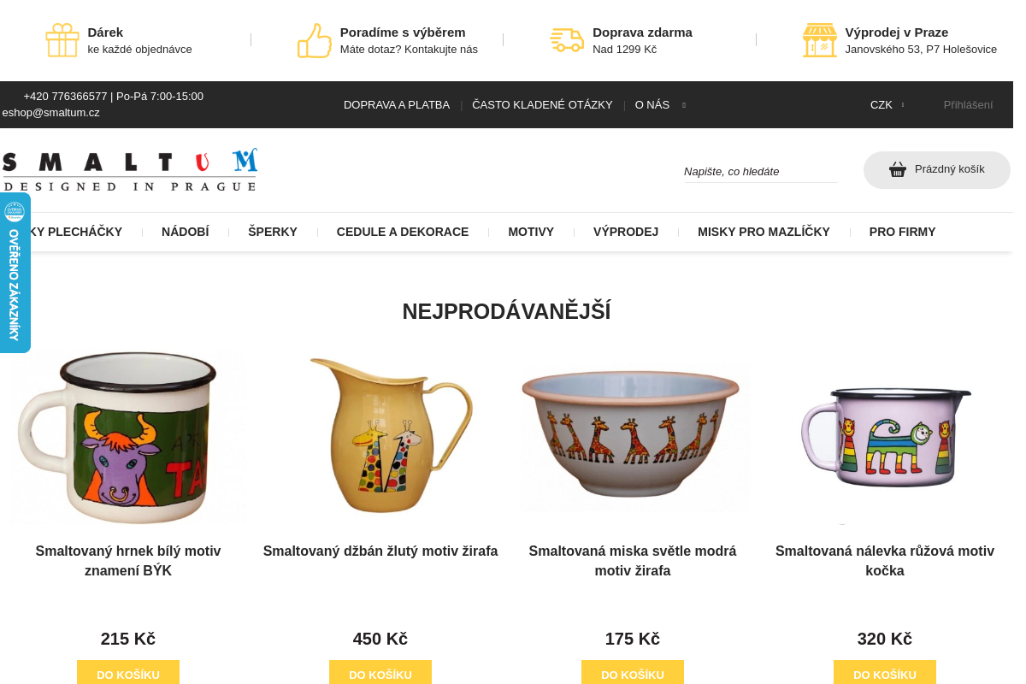The height and width of the screenshot is (684, 1026).
Task: Click the shop stall icon for Výprodej v Praze
Action: coord(820,40)
